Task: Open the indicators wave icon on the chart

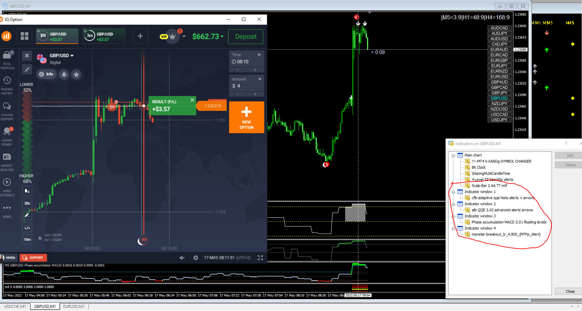Action: pyautogui.click(x=27, y=227)
